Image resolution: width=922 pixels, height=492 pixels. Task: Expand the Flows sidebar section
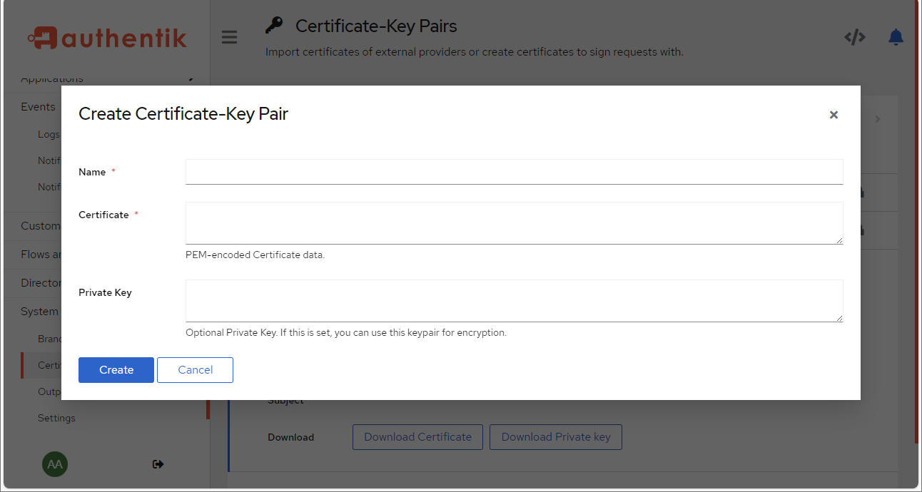(x=41, y=255)
